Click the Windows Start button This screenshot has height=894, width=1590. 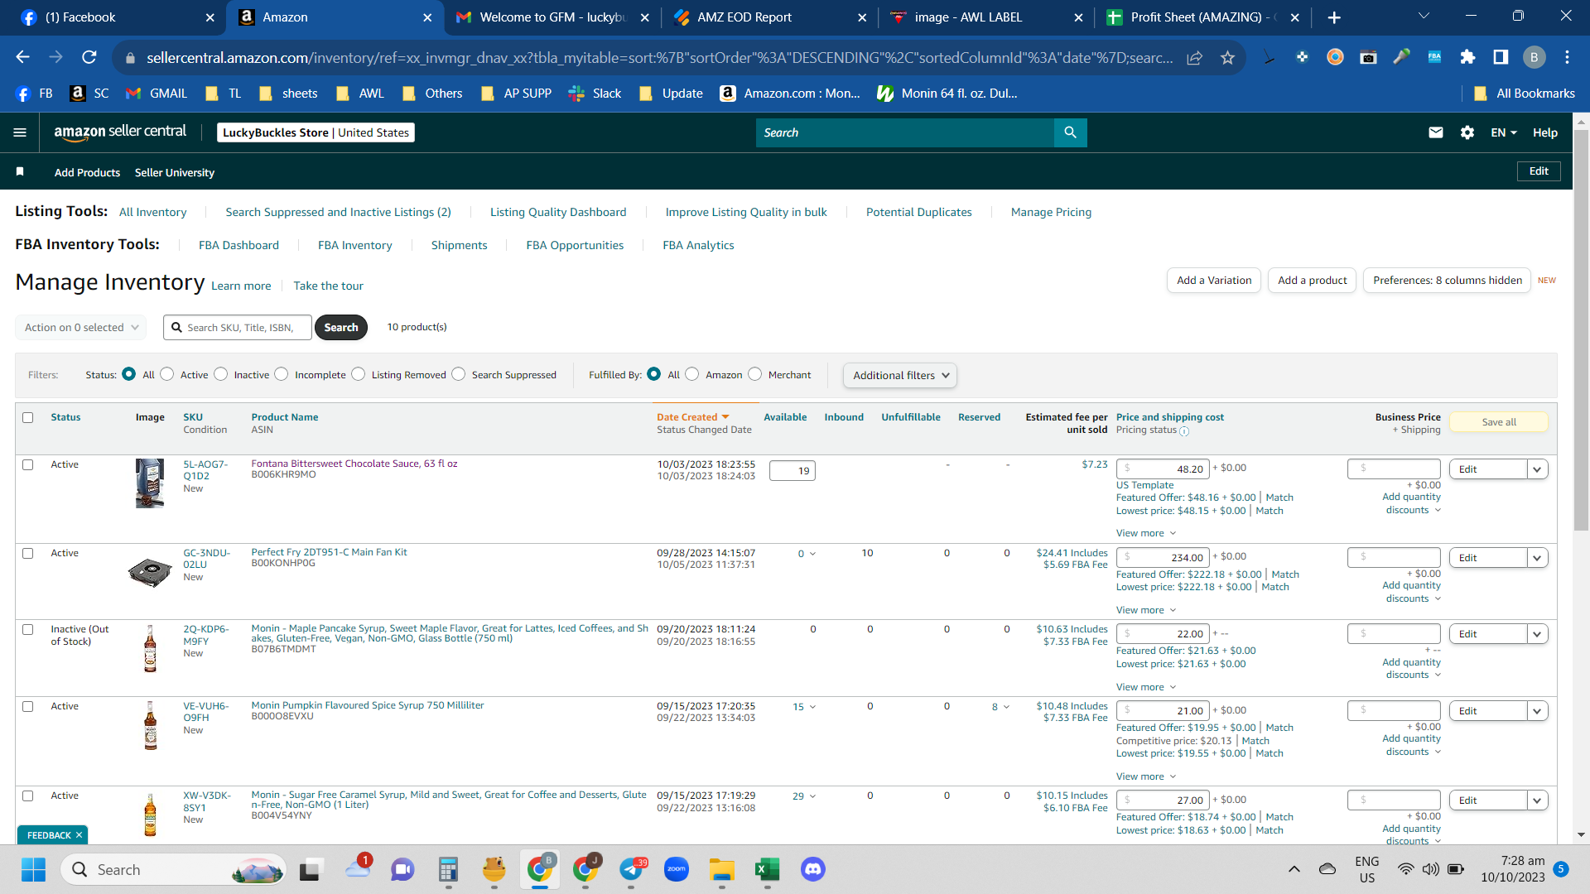pyautogui.click(x=34, y=869)
